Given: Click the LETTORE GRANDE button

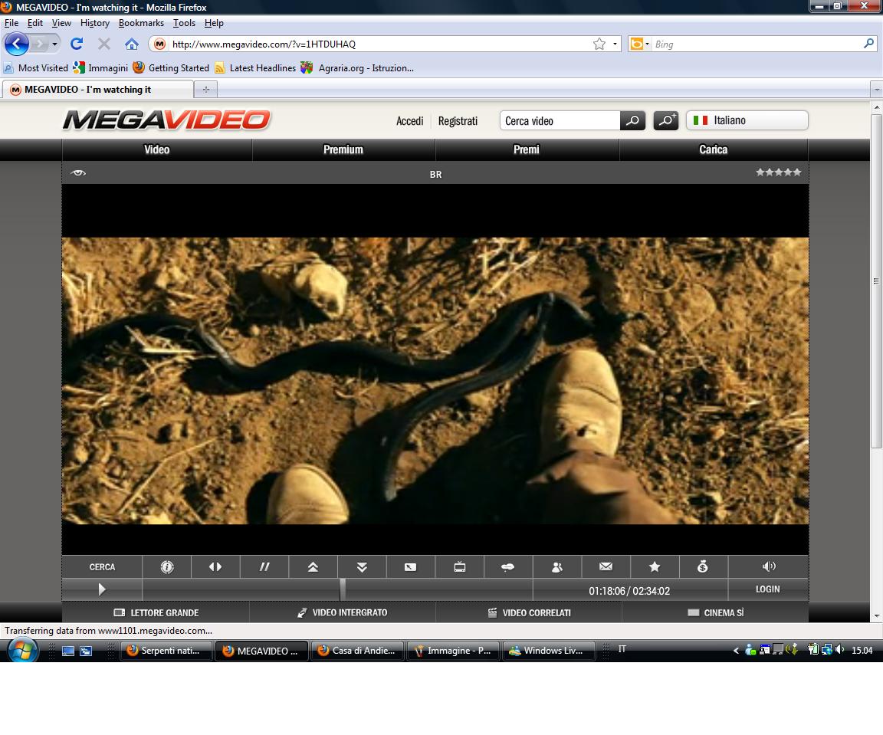Looking at the screenshot, I should (156, 613).
